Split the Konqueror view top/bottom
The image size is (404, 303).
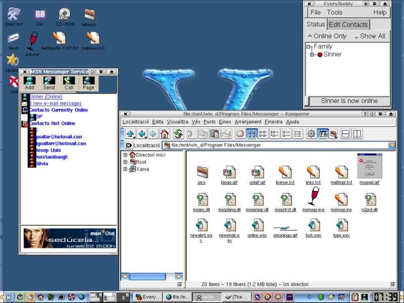345,134
